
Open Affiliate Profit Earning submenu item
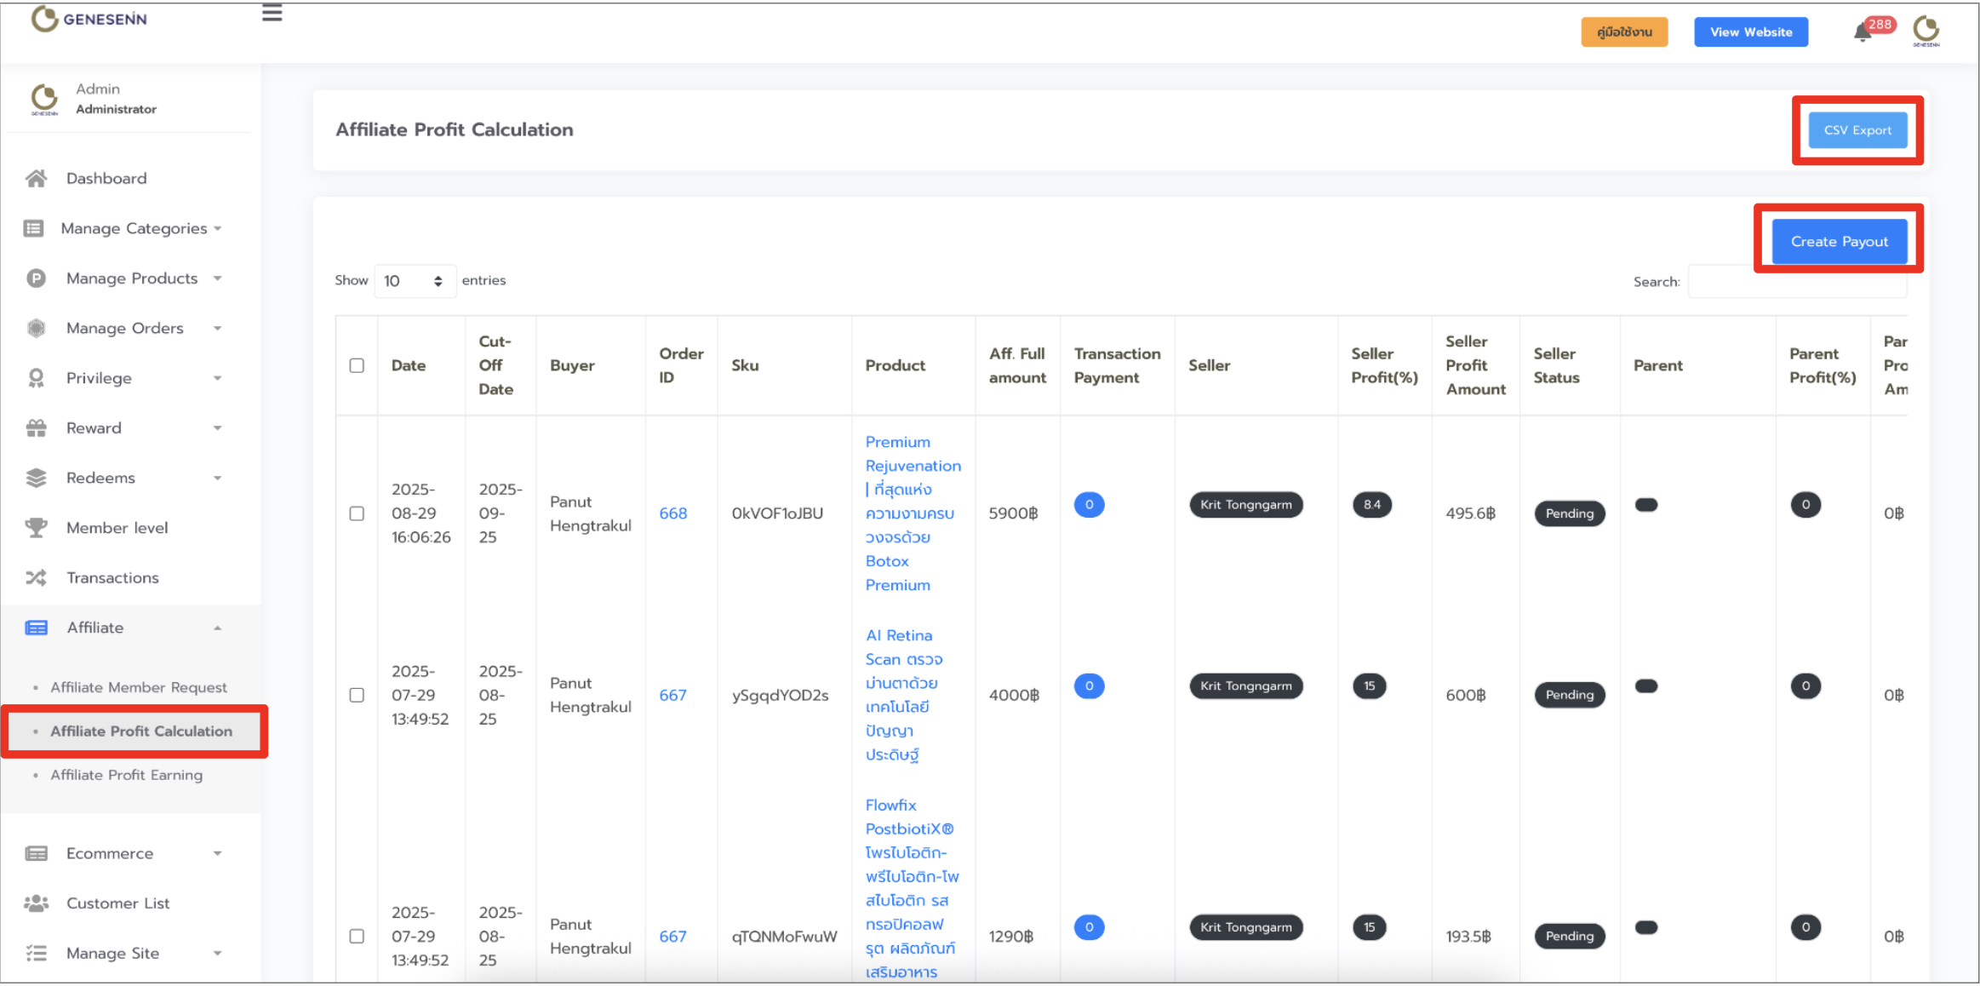pyautogui.click(x=126, y=775)
